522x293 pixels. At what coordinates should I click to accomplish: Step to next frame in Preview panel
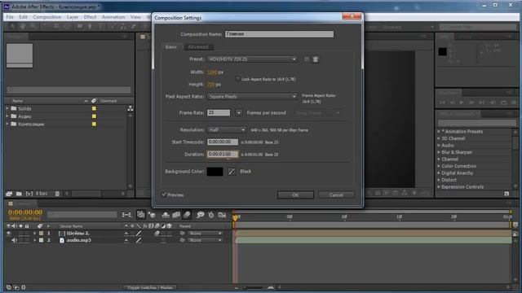471,103
